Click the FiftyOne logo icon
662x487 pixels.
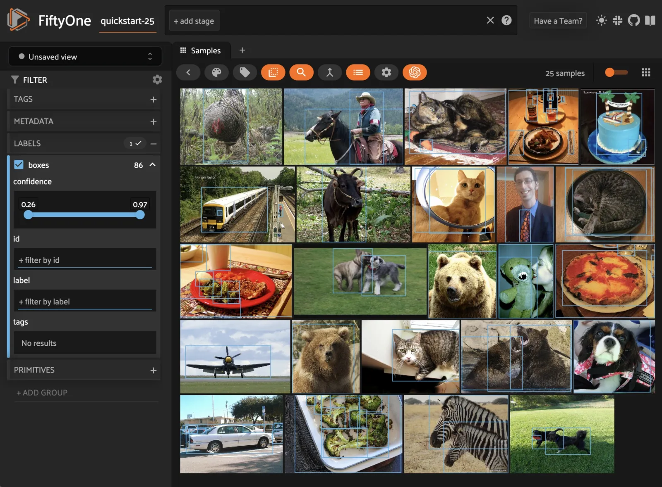click(x=18, y=20)
